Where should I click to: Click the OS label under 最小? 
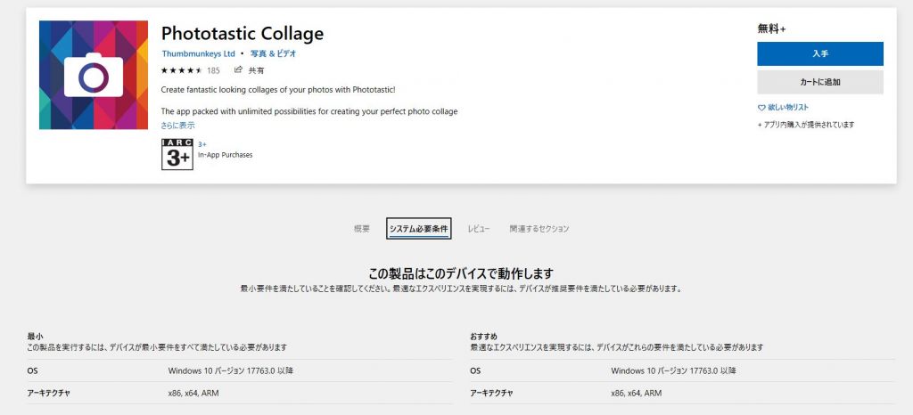33,370
